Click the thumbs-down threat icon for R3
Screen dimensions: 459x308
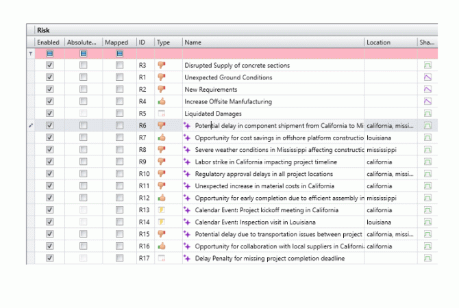point(162,66)
